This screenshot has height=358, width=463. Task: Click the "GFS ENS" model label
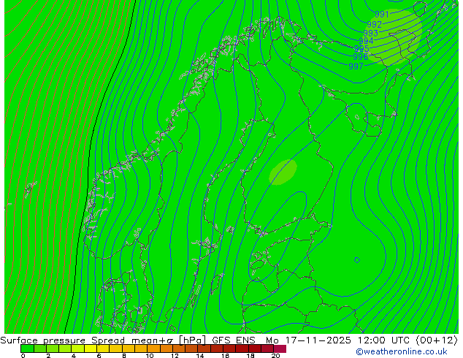[x=234, y=340]
